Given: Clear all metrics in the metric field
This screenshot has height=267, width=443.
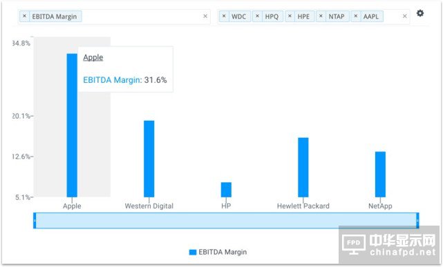Looking at the screenshot, I should click(205, 17).
